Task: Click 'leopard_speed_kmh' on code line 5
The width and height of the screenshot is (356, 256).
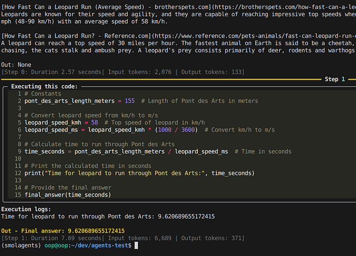Action: pyautogui.click(x=53, y=123)
